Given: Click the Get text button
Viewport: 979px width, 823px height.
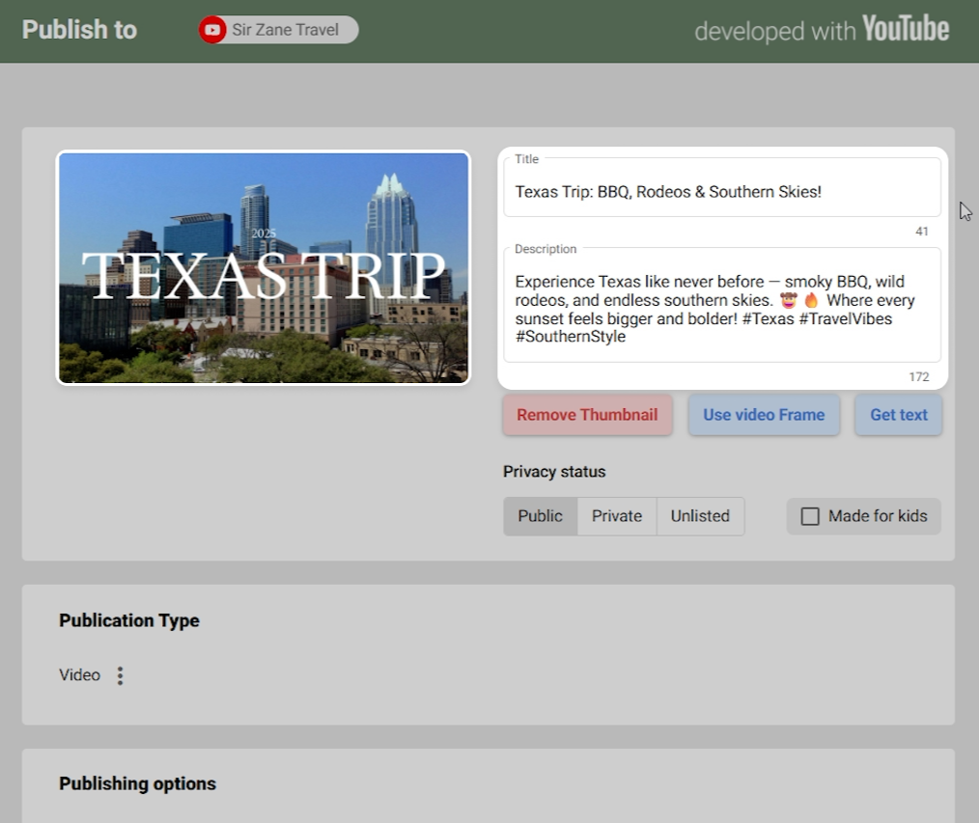Looking at the screenshot, I should pos(898,415).
